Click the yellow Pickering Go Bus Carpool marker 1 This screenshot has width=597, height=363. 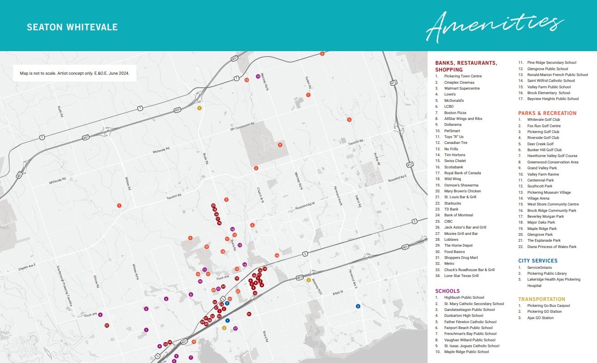point(199,108)
